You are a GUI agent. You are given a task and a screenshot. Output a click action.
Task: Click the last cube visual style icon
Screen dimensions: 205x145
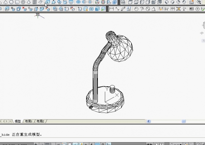coord(159,2)
